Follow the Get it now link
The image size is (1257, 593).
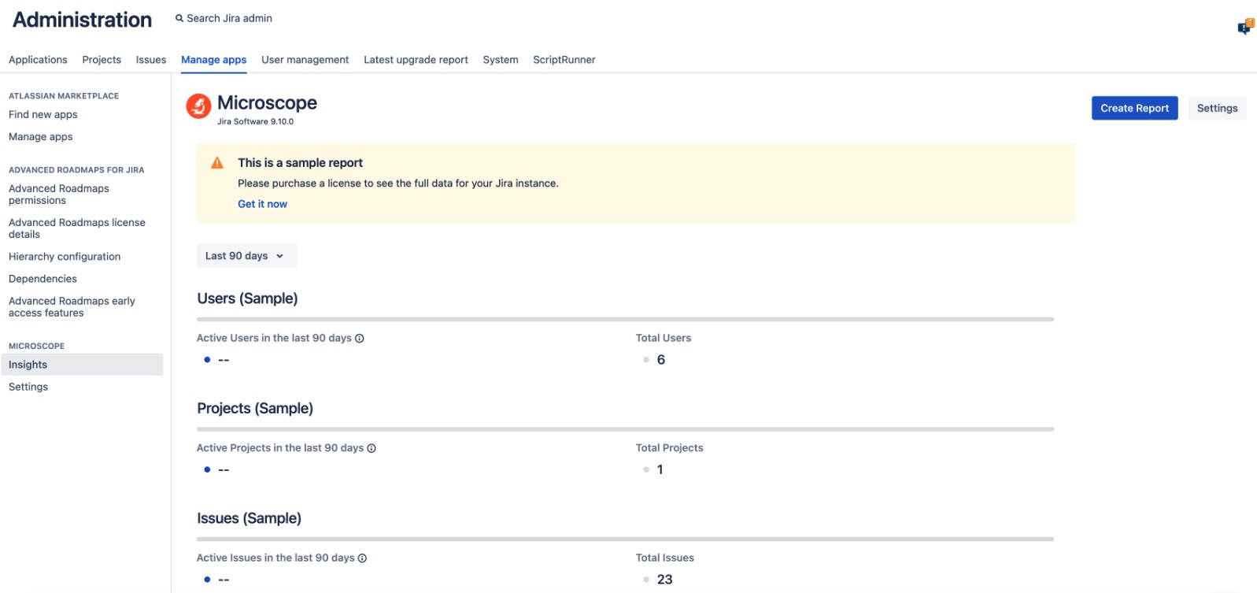tap(262, 204)
